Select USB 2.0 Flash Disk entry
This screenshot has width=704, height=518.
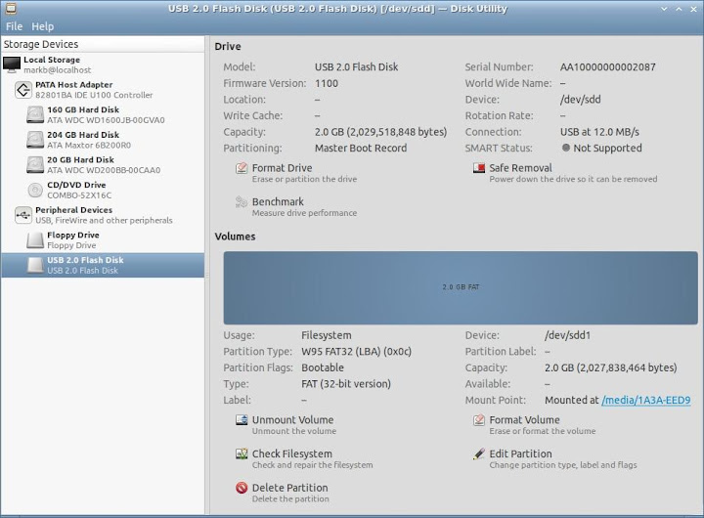point(103,265)
